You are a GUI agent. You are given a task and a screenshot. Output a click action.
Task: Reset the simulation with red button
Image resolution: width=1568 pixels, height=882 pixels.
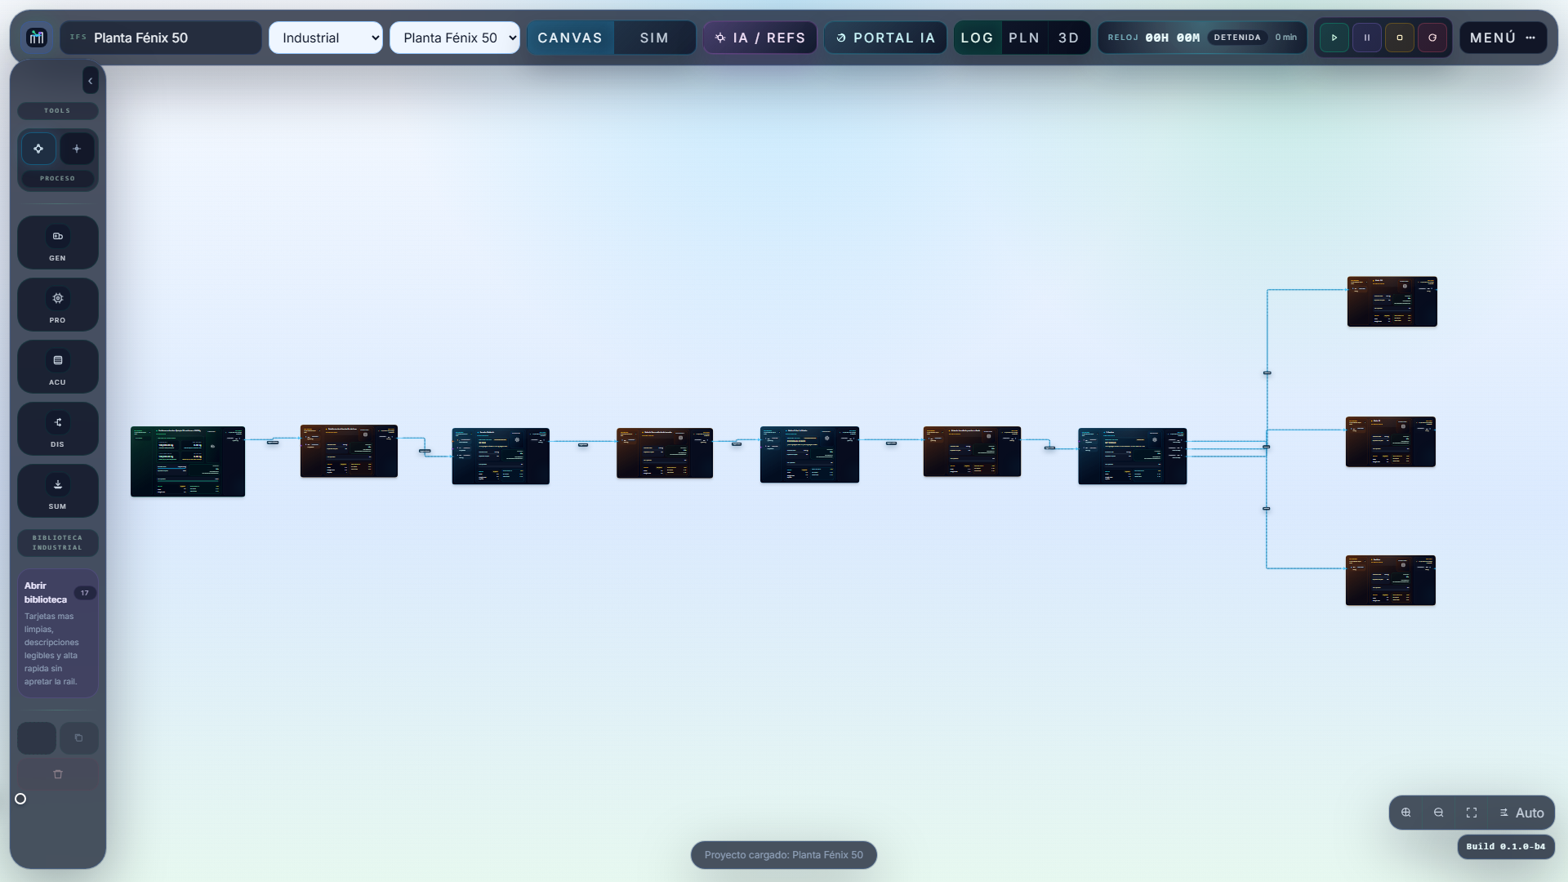coord(1432,38)
